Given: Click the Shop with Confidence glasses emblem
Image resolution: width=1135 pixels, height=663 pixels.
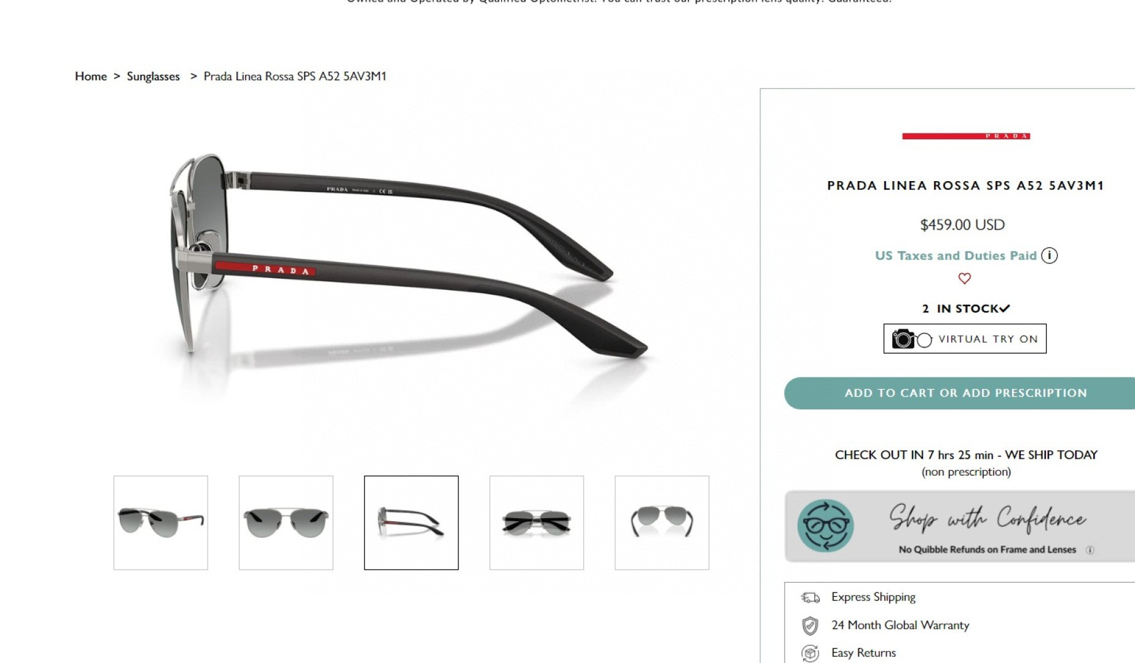Looking at the screenshot, I should [x=825, y=526].
